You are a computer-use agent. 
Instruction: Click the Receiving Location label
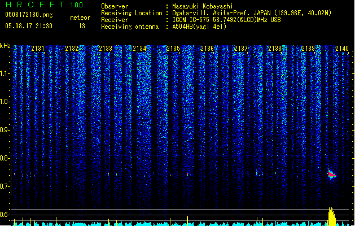(132, 13)
